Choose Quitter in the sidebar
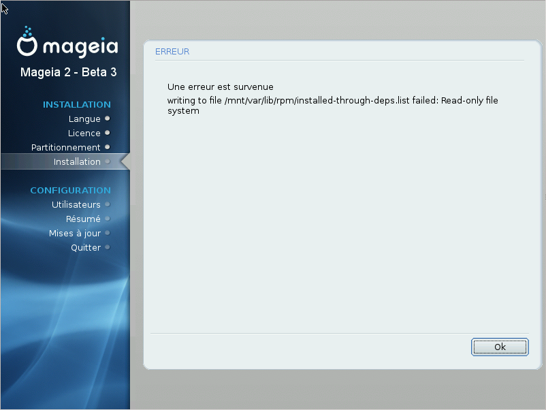Viewport: 546px width, 410px height. pos(86,247)
